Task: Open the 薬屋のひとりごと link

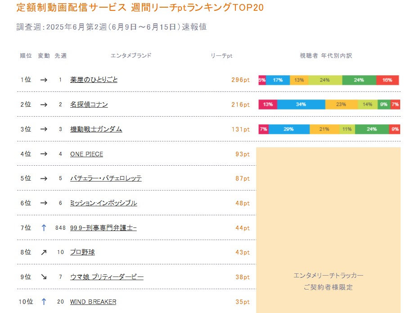Action: point(94,80)
